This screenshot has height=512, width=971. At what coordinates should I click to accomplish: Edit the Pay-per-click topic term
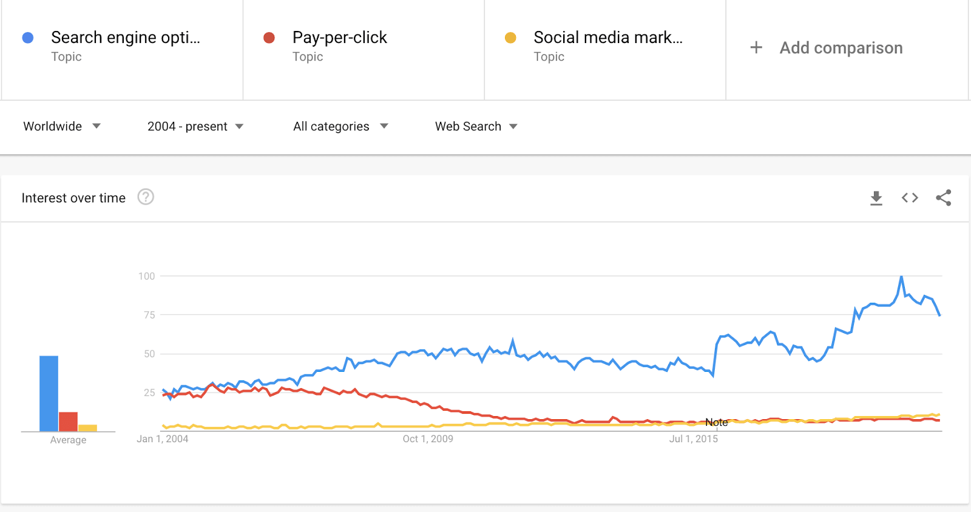click(x=339, y=38)
